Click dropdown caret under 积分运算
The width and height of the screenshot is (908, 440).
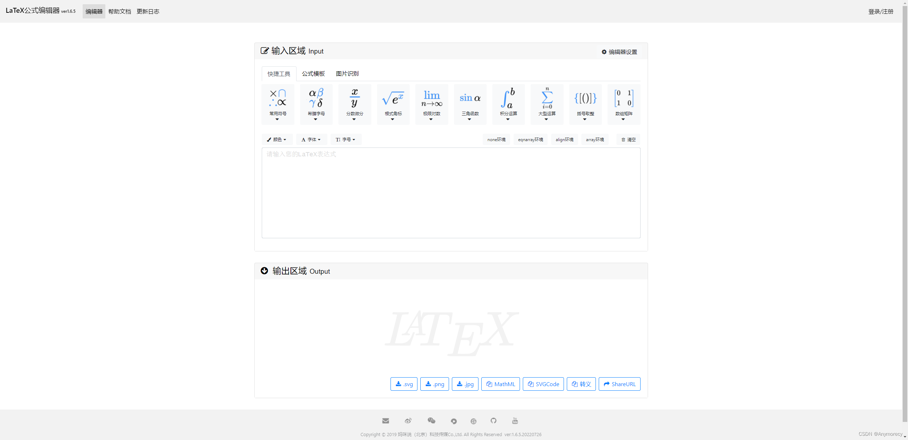(x=508, y=119)
